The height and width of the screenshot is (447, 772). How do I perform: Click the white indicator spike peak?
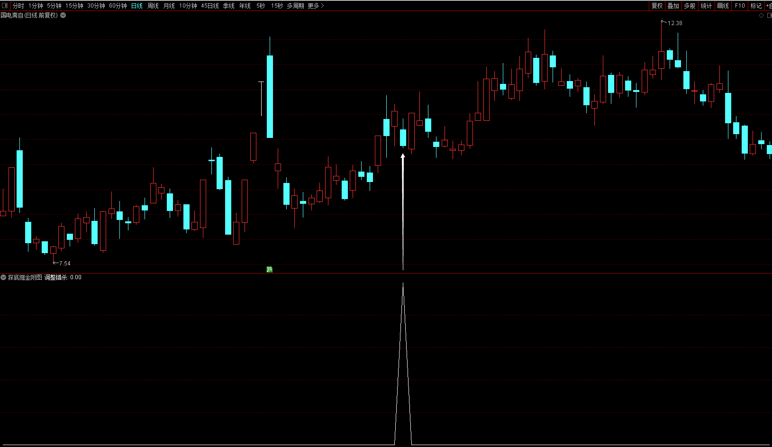[x=403, y=284]
